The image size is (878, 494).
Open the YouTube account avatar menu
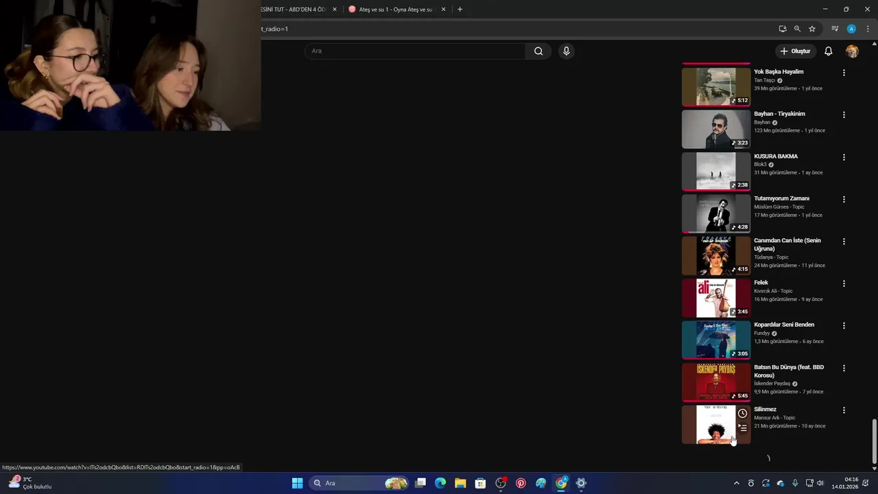(852, 51)
